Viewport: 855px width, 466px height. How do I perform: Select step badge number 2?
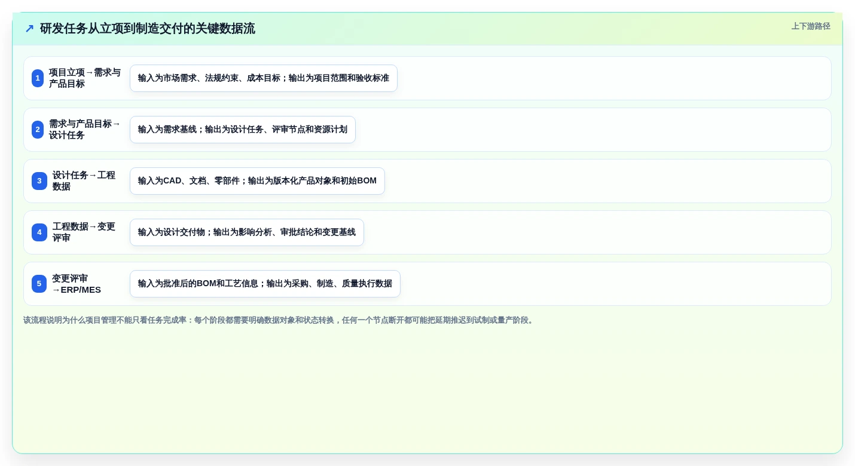click(38, 130)
